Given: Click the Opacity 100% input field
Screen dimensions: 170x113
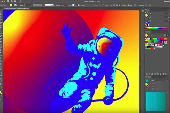Looking at the screenshot, I should tap(64, 5).
